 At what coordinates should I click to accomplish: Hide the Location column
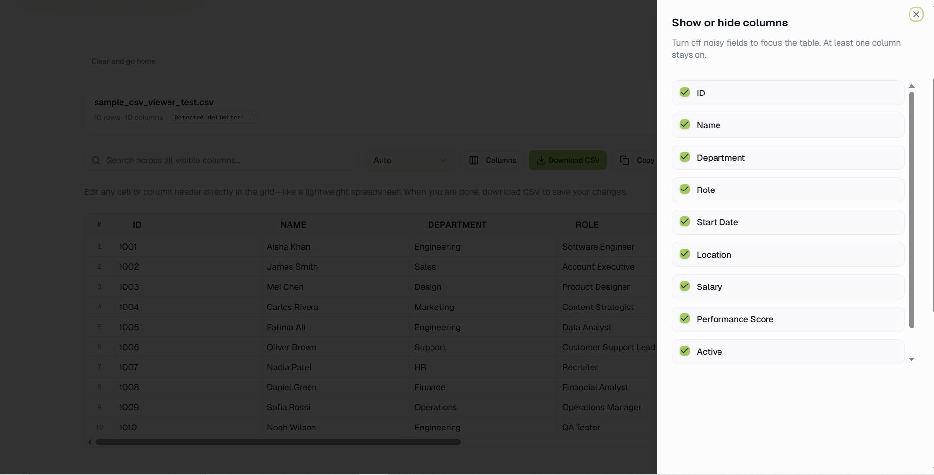click(685, 254)
